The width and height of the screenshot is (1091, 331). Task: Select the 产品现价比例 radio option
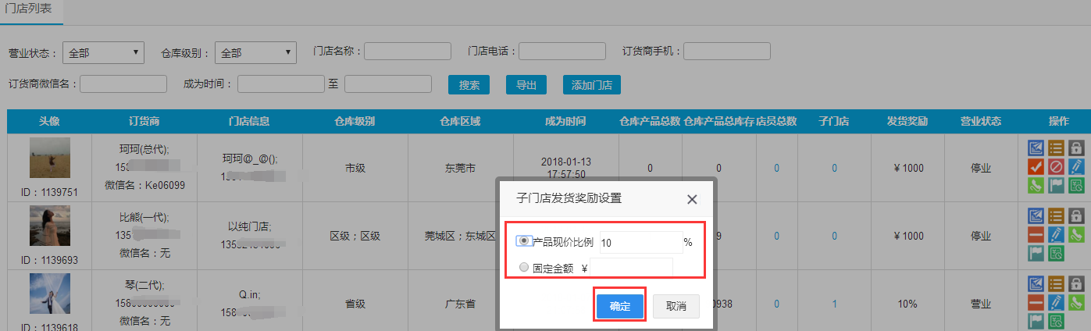click(525, 242)
